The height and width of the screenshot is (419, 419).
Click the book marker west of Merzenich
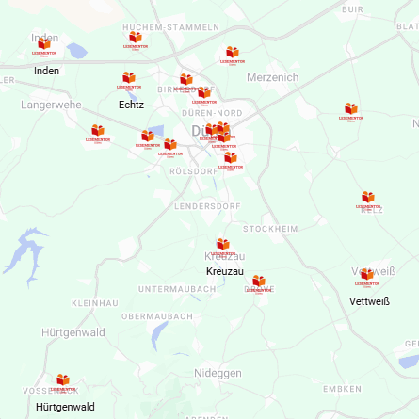[x=233, y=55]
